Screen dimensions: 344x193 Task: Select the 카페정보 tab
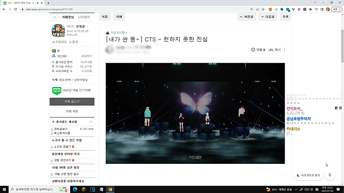point(68,17)
